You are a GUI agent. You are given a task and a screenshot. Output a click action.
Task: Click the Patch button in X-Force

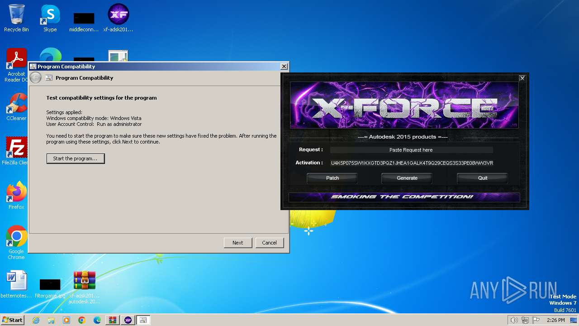point(332,178)
